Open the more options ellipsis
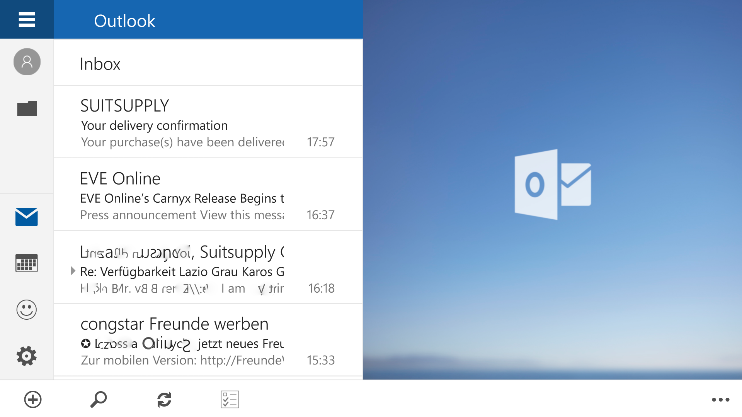This screenshot has height=417, width=742. [x=721, y=399]
